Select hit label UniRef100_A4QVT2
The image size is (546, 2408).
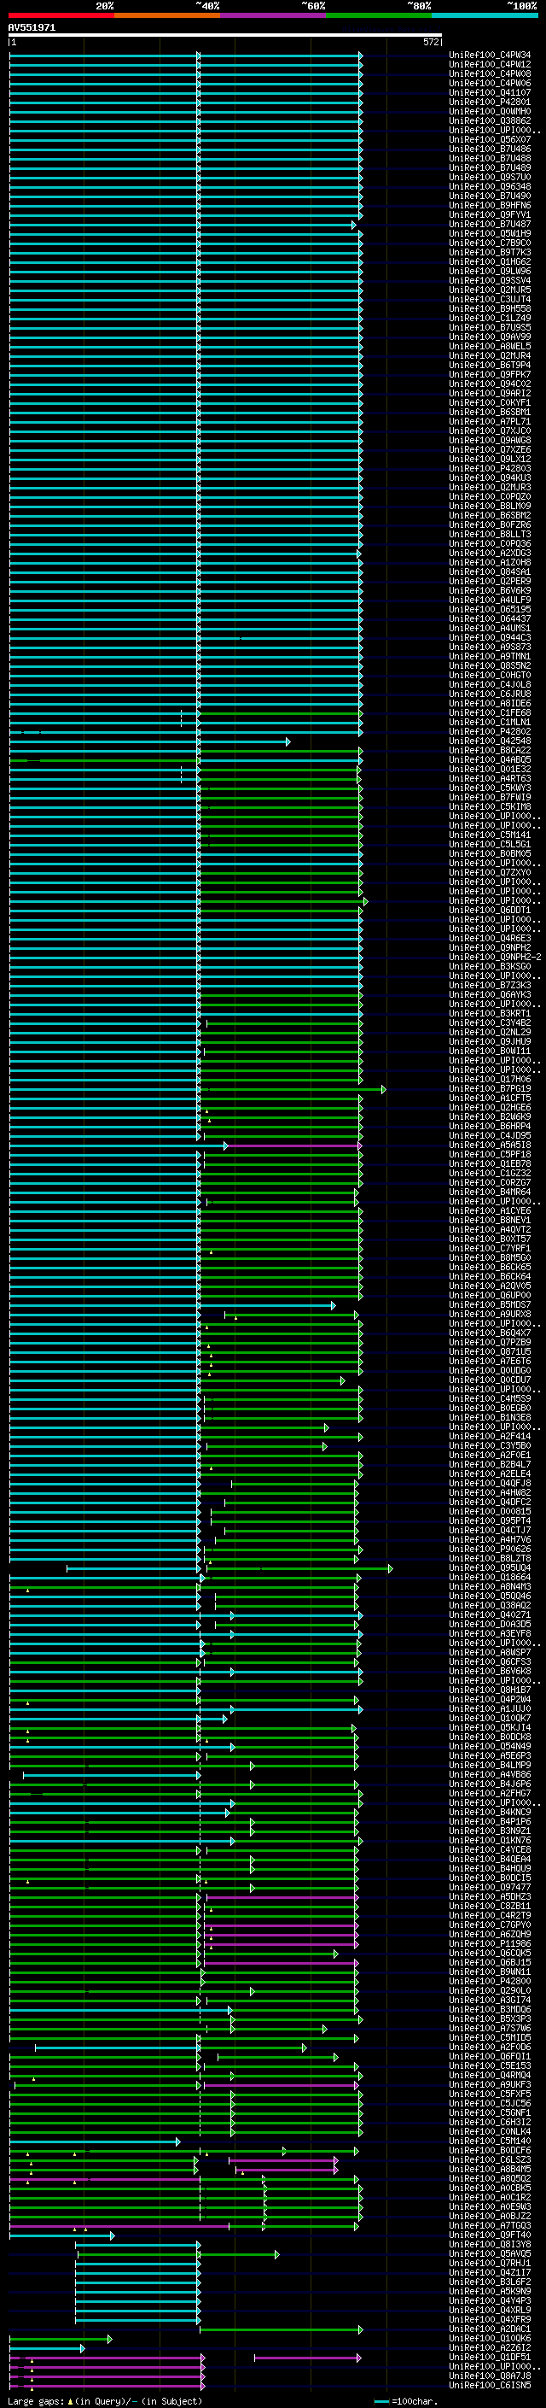490,1230
